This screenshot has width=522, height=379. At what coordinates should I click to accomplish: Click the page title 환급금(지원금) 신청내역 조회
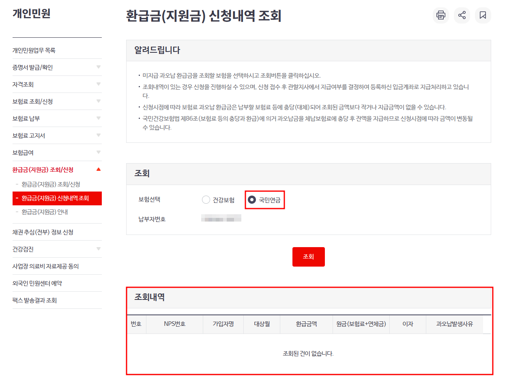click(x=204, y=15)
